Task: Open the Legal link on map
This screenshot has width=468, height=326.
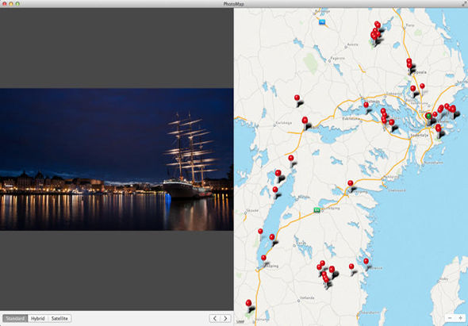Action: [240, 322]
